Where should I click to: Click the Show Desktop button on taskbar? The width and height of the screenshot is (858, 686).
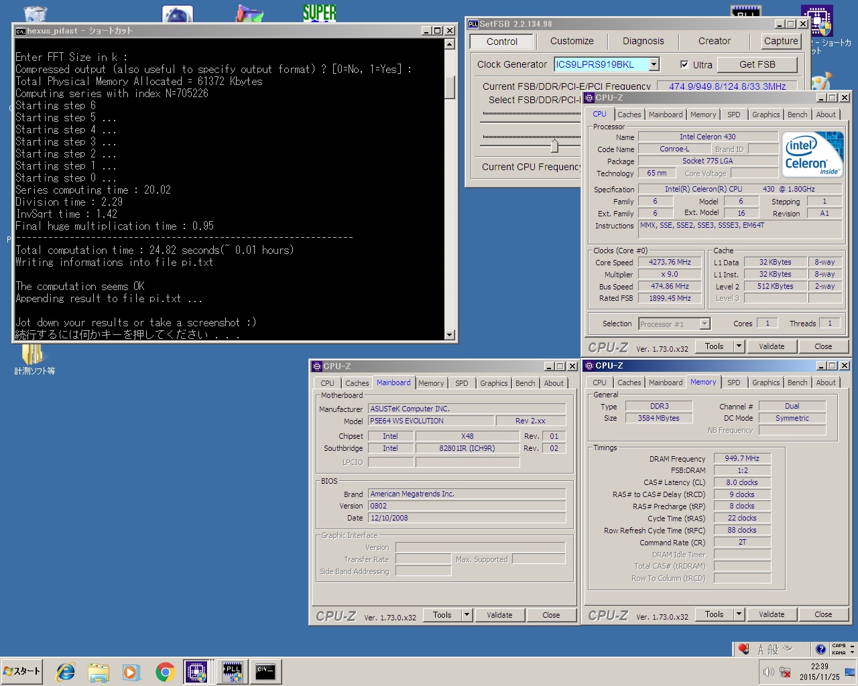[x=849, y=672]
